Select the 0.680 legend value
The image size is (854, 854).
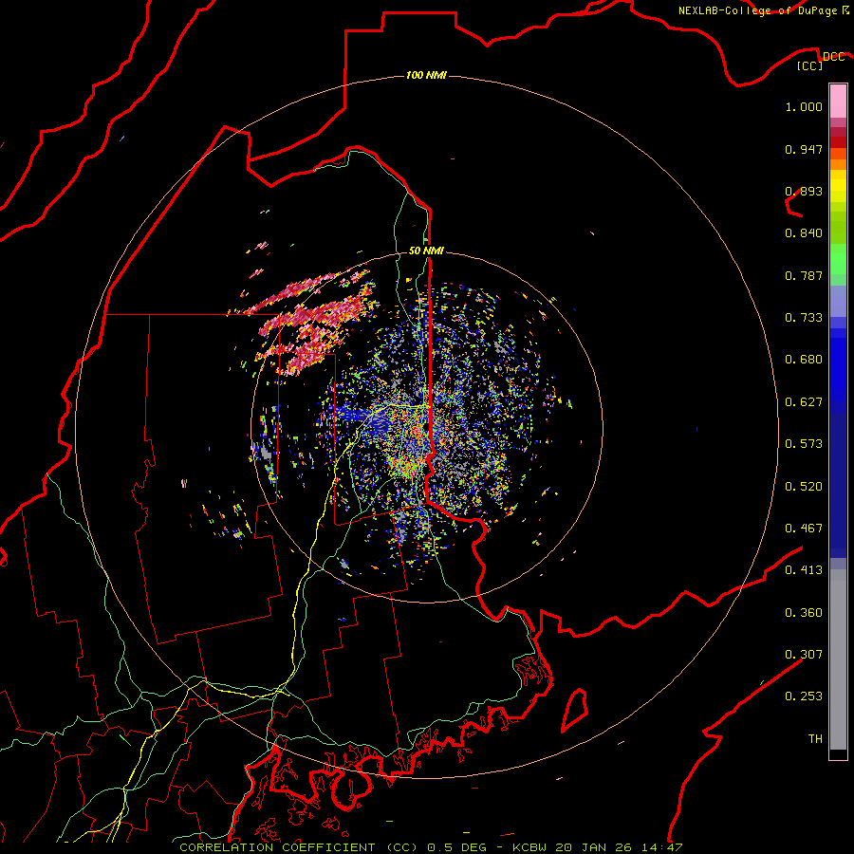[x=804, y=360]
